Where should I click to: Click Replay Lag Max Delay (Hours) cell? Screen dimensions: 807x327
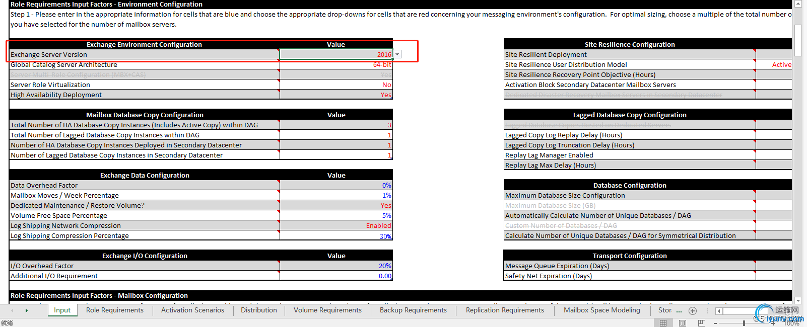coord(630,165)
